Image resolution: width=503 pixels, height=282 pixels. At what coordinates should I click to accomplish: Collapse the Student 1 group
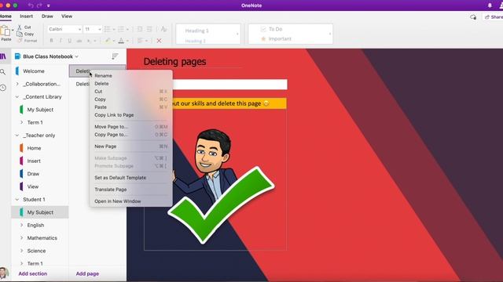click(x=17, y=199)
